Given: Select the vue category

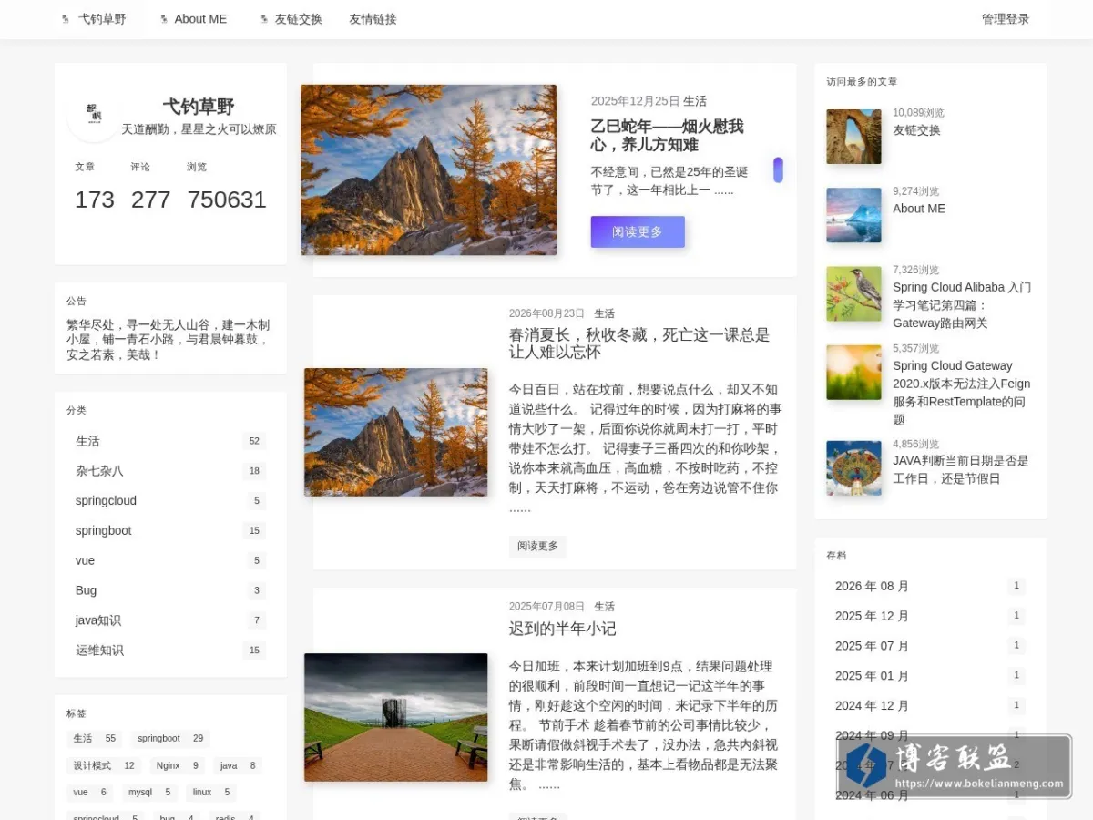Looking at the screenshot, I should [170, 560].
